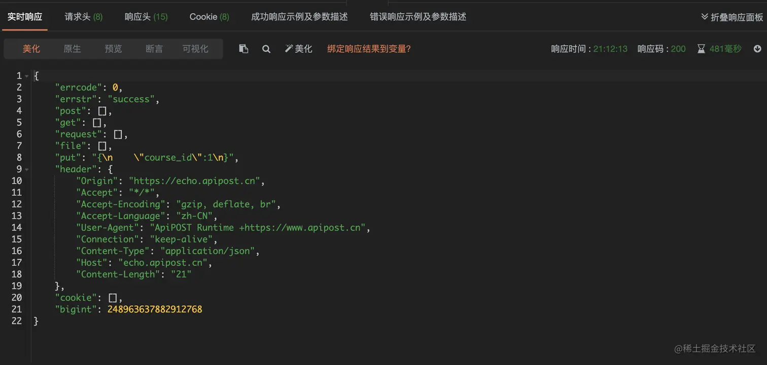The image size is (767, 365).
Task: Open the Cookie (8) tab
Action: pos(209,17)
